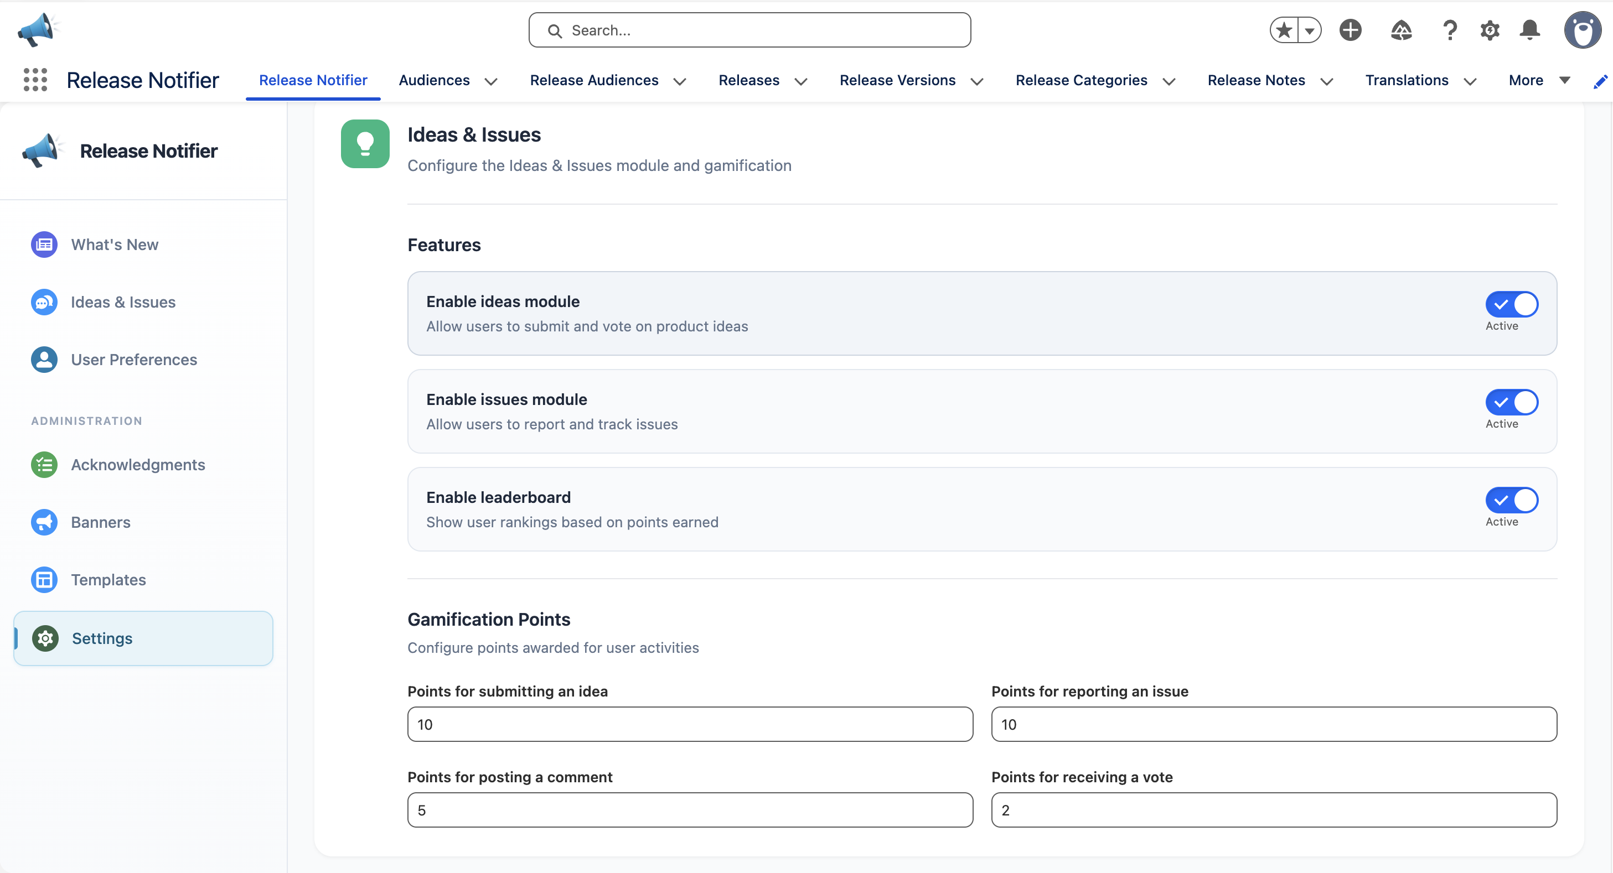Expand the Release Audiences chevron
Screen dimensions: 1613x873
[679, 81]
